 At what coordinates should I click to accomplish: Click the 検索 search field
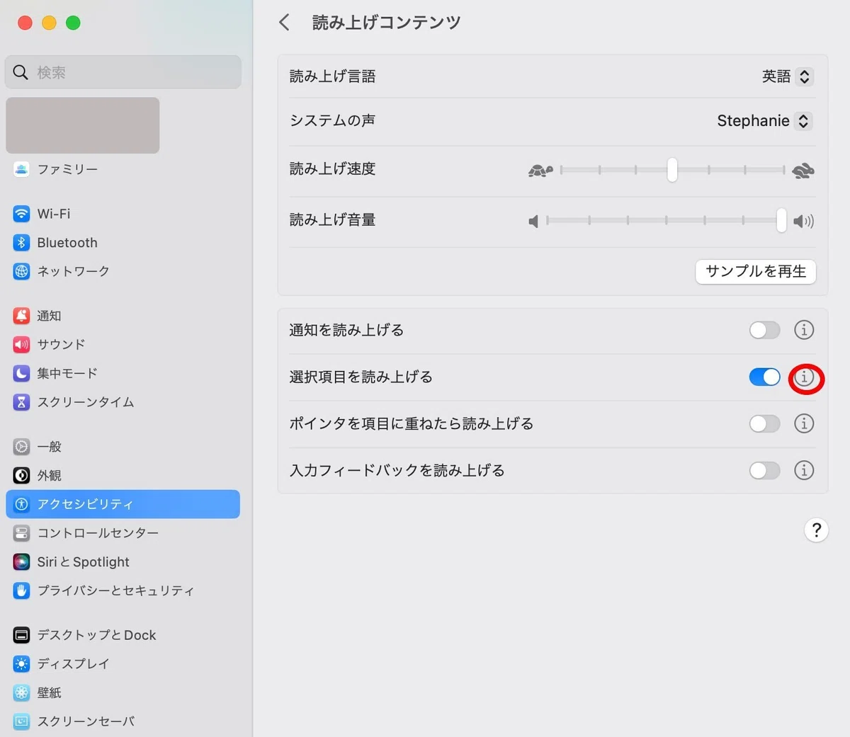pos(123,72)
